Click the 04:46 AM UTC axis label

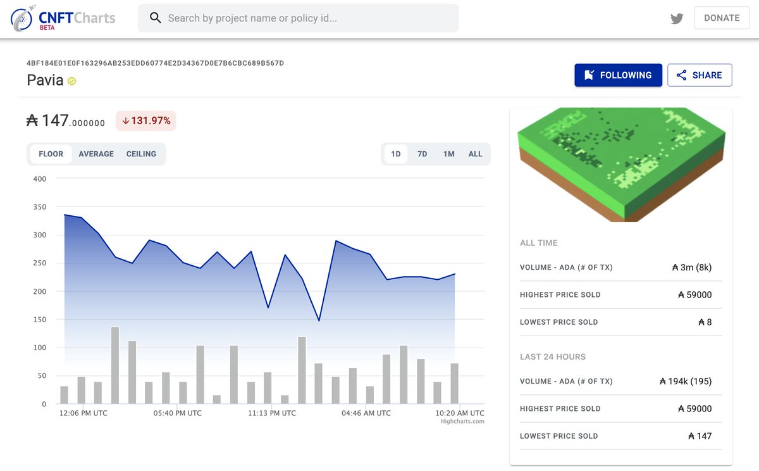pyautogui.click(x=366, y=413)
